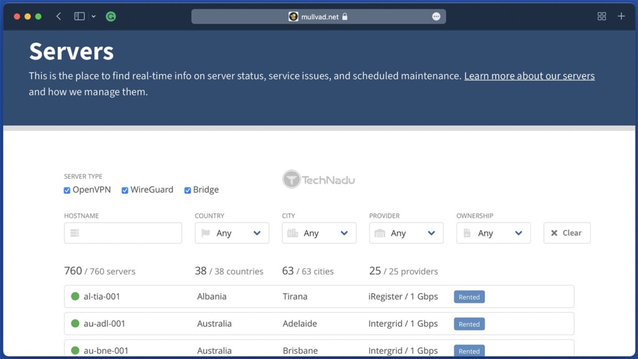Go back with the Safari back arrow

59,16
